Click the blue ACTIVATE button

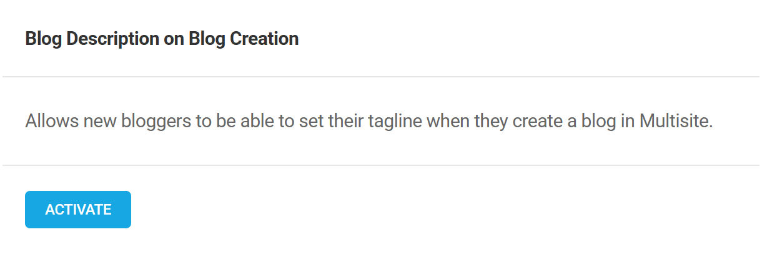tap(78, 210)
